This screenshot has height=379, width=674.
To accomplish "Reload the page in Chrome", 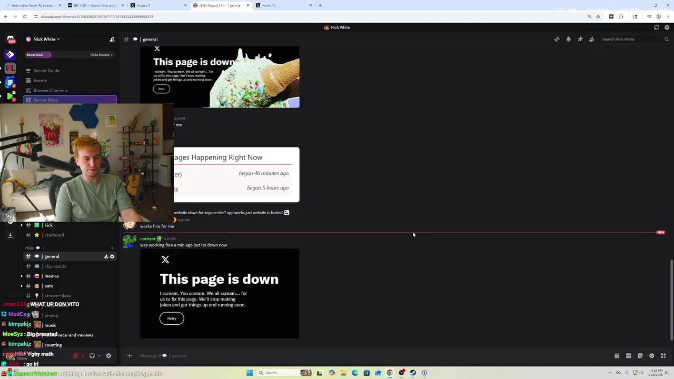I will tap(24, 16).
